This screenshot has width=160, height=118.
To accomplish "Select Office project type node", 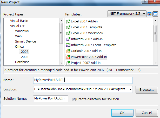I will point(19,47).
